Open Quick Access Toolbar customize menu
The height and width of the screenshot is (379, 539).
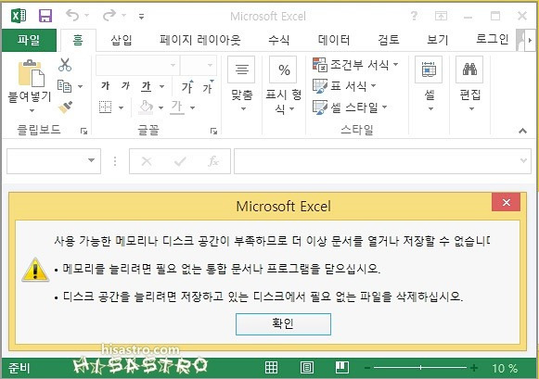(141, 16)
